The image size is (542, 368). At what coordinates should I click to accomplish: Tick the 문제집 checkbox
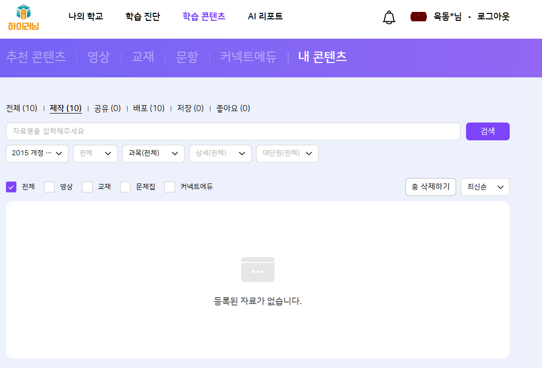(x=126, y=187)
